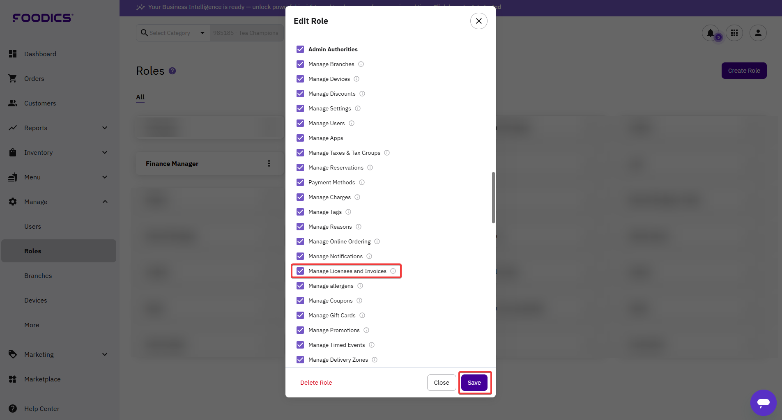The height and width of the screenshot is (420, 782).
Task: Click the Close button in dialog footer
Action: 442,383
